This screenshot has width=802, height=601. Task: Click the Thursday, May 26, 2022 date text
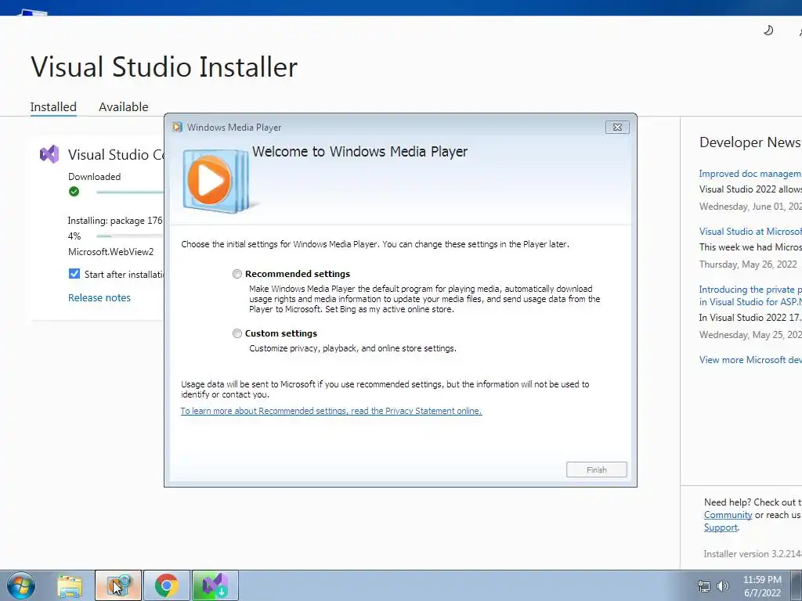[x=748, y=265]
